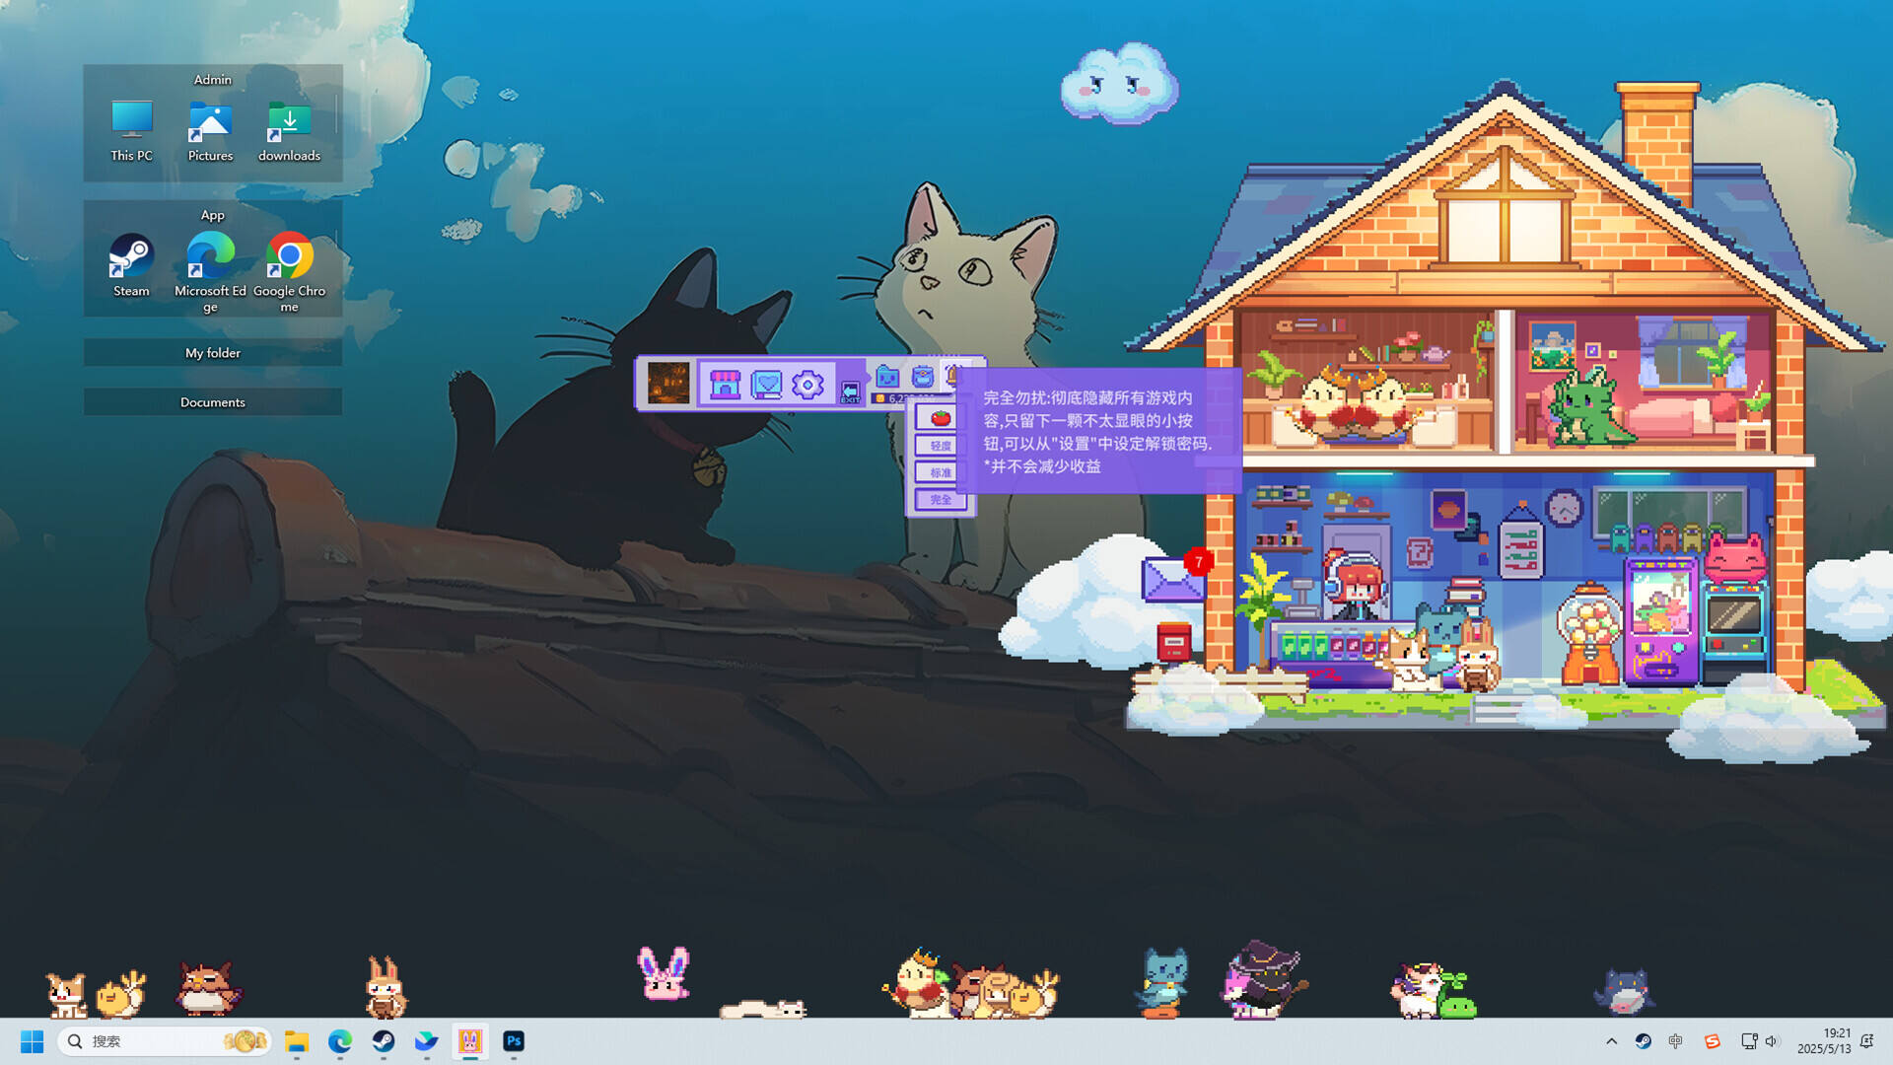Screen dimensions: 1893x1065
Task: Click the EXIT arrow icon in game toolbar
Action: pos(850,393)
